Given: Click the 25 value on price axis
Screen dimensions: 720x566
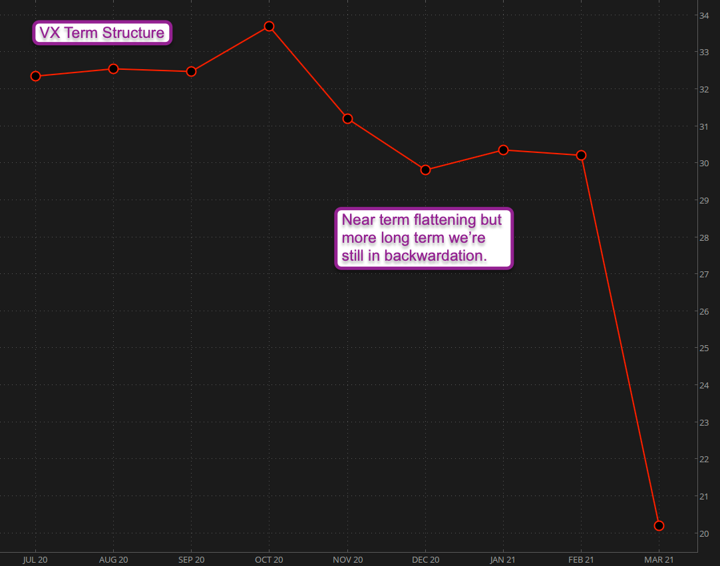Looking at the screenshot, I should click(x=704, y=349).
